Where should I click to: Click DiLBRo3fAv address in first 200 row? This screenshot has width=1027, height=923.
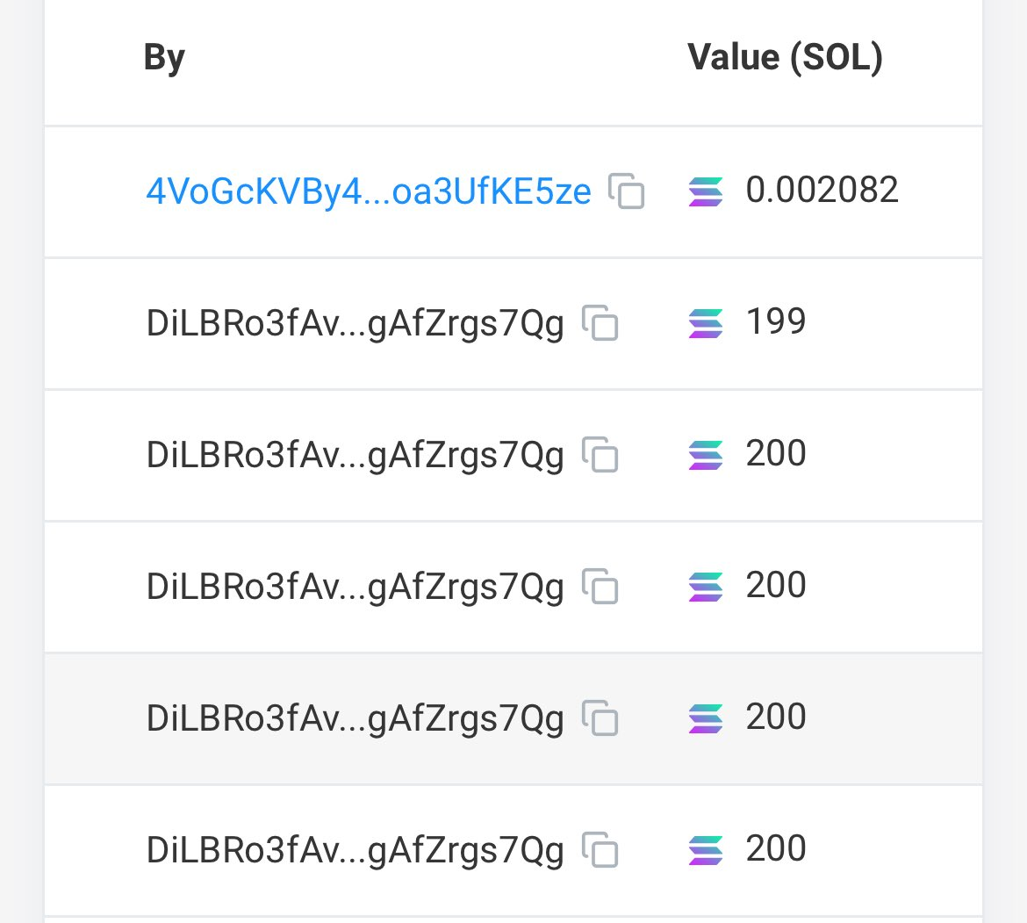(x=355, y=455)
